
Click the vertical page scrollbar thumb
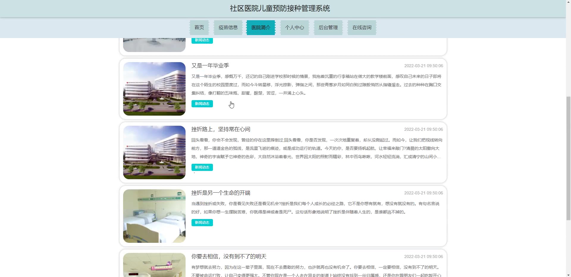pyautogui.click(x=568, y=158)
